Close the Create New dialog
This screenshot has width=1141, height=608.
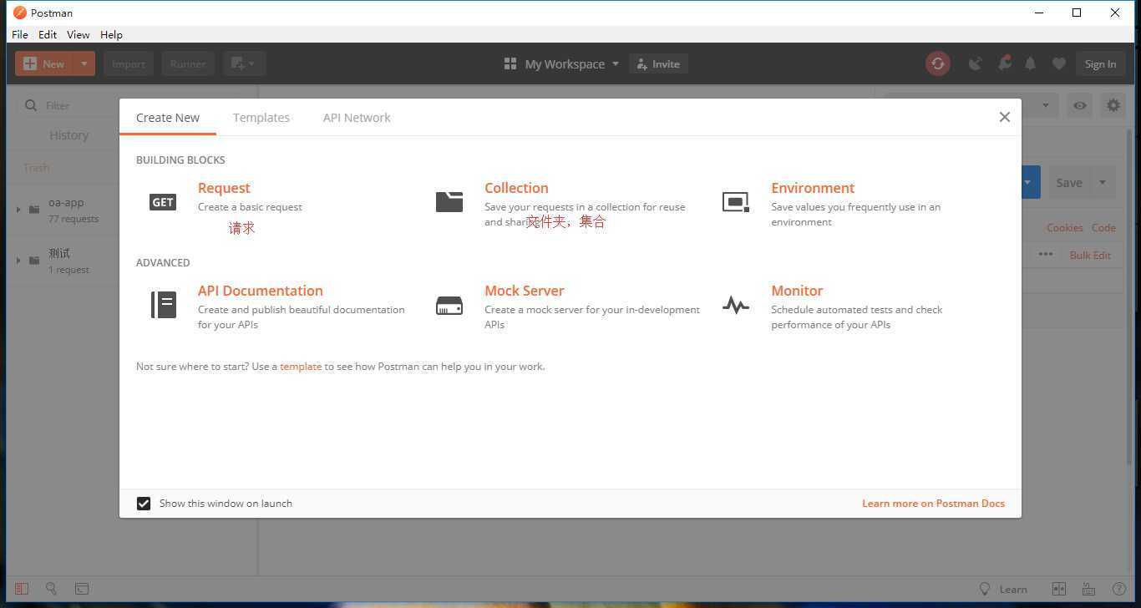pyautogui.click(x=1005, y=117)
